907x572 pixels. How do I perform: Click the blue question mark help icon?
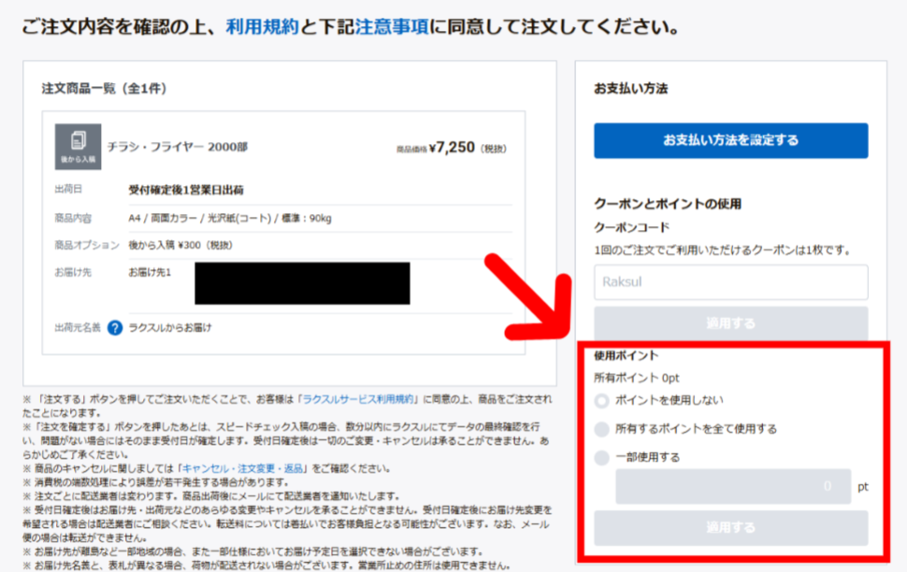pyautogui.click(x=115, y=328)
